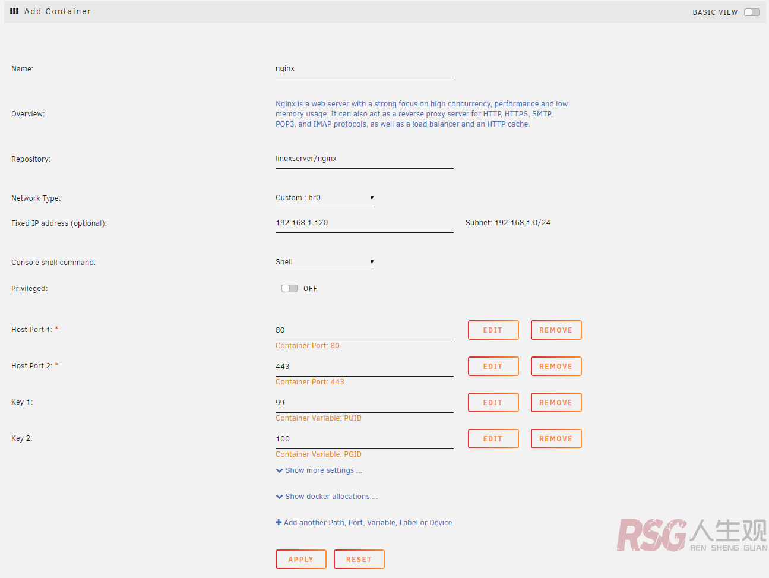769x578 pixels.
Task: Turn on the Privileged switch
Action: coord(289,289)
